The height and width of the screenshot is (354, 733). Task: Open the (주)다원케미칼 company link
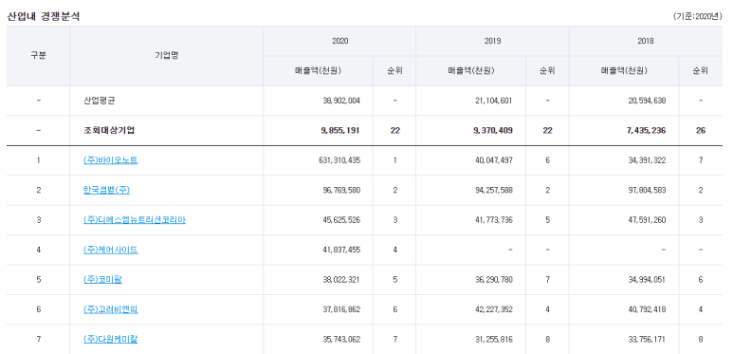(x=110, y=340)
